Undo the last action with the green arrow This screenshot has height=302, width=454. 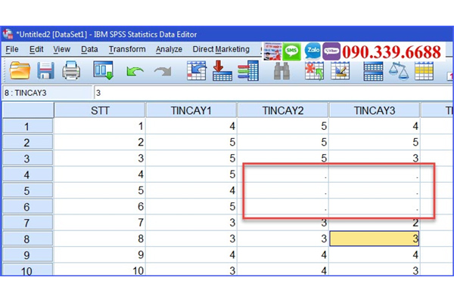click(135, 71)
